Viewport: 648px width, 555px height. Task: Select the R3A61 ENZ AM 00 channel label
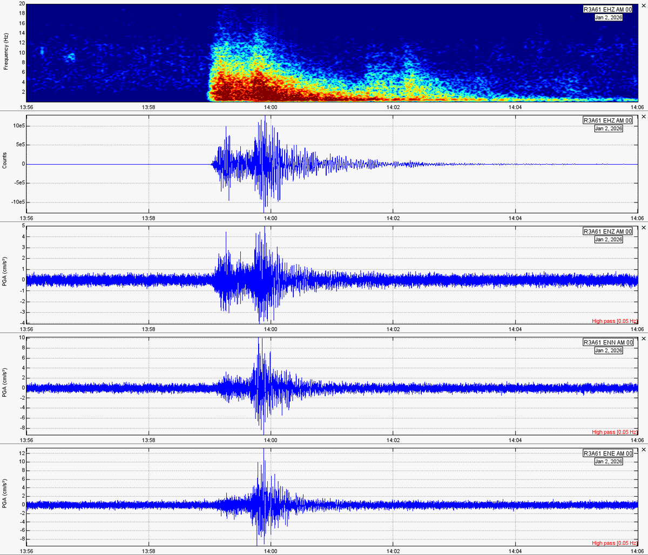click(607, 231)
